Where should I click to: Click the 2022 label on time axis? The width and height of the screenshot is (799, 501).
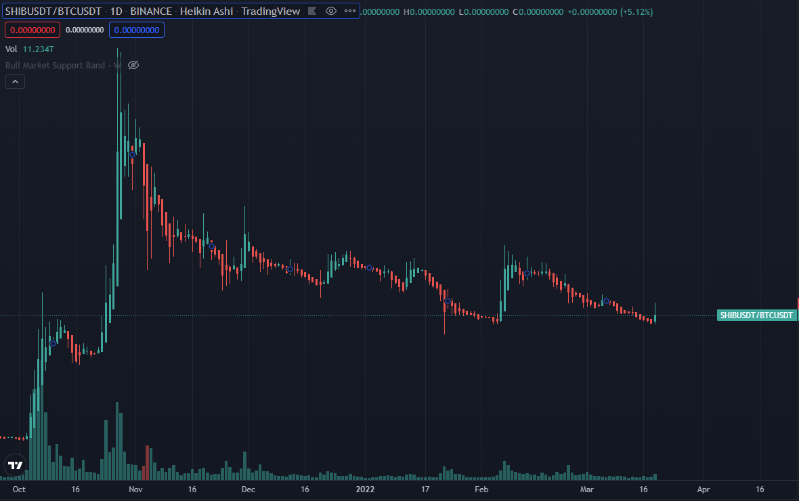coord(365,489)
